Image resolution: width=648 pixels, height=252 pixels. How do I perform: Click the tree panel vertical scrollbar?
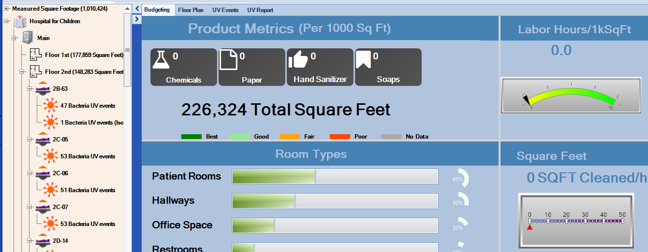(128, 50)
